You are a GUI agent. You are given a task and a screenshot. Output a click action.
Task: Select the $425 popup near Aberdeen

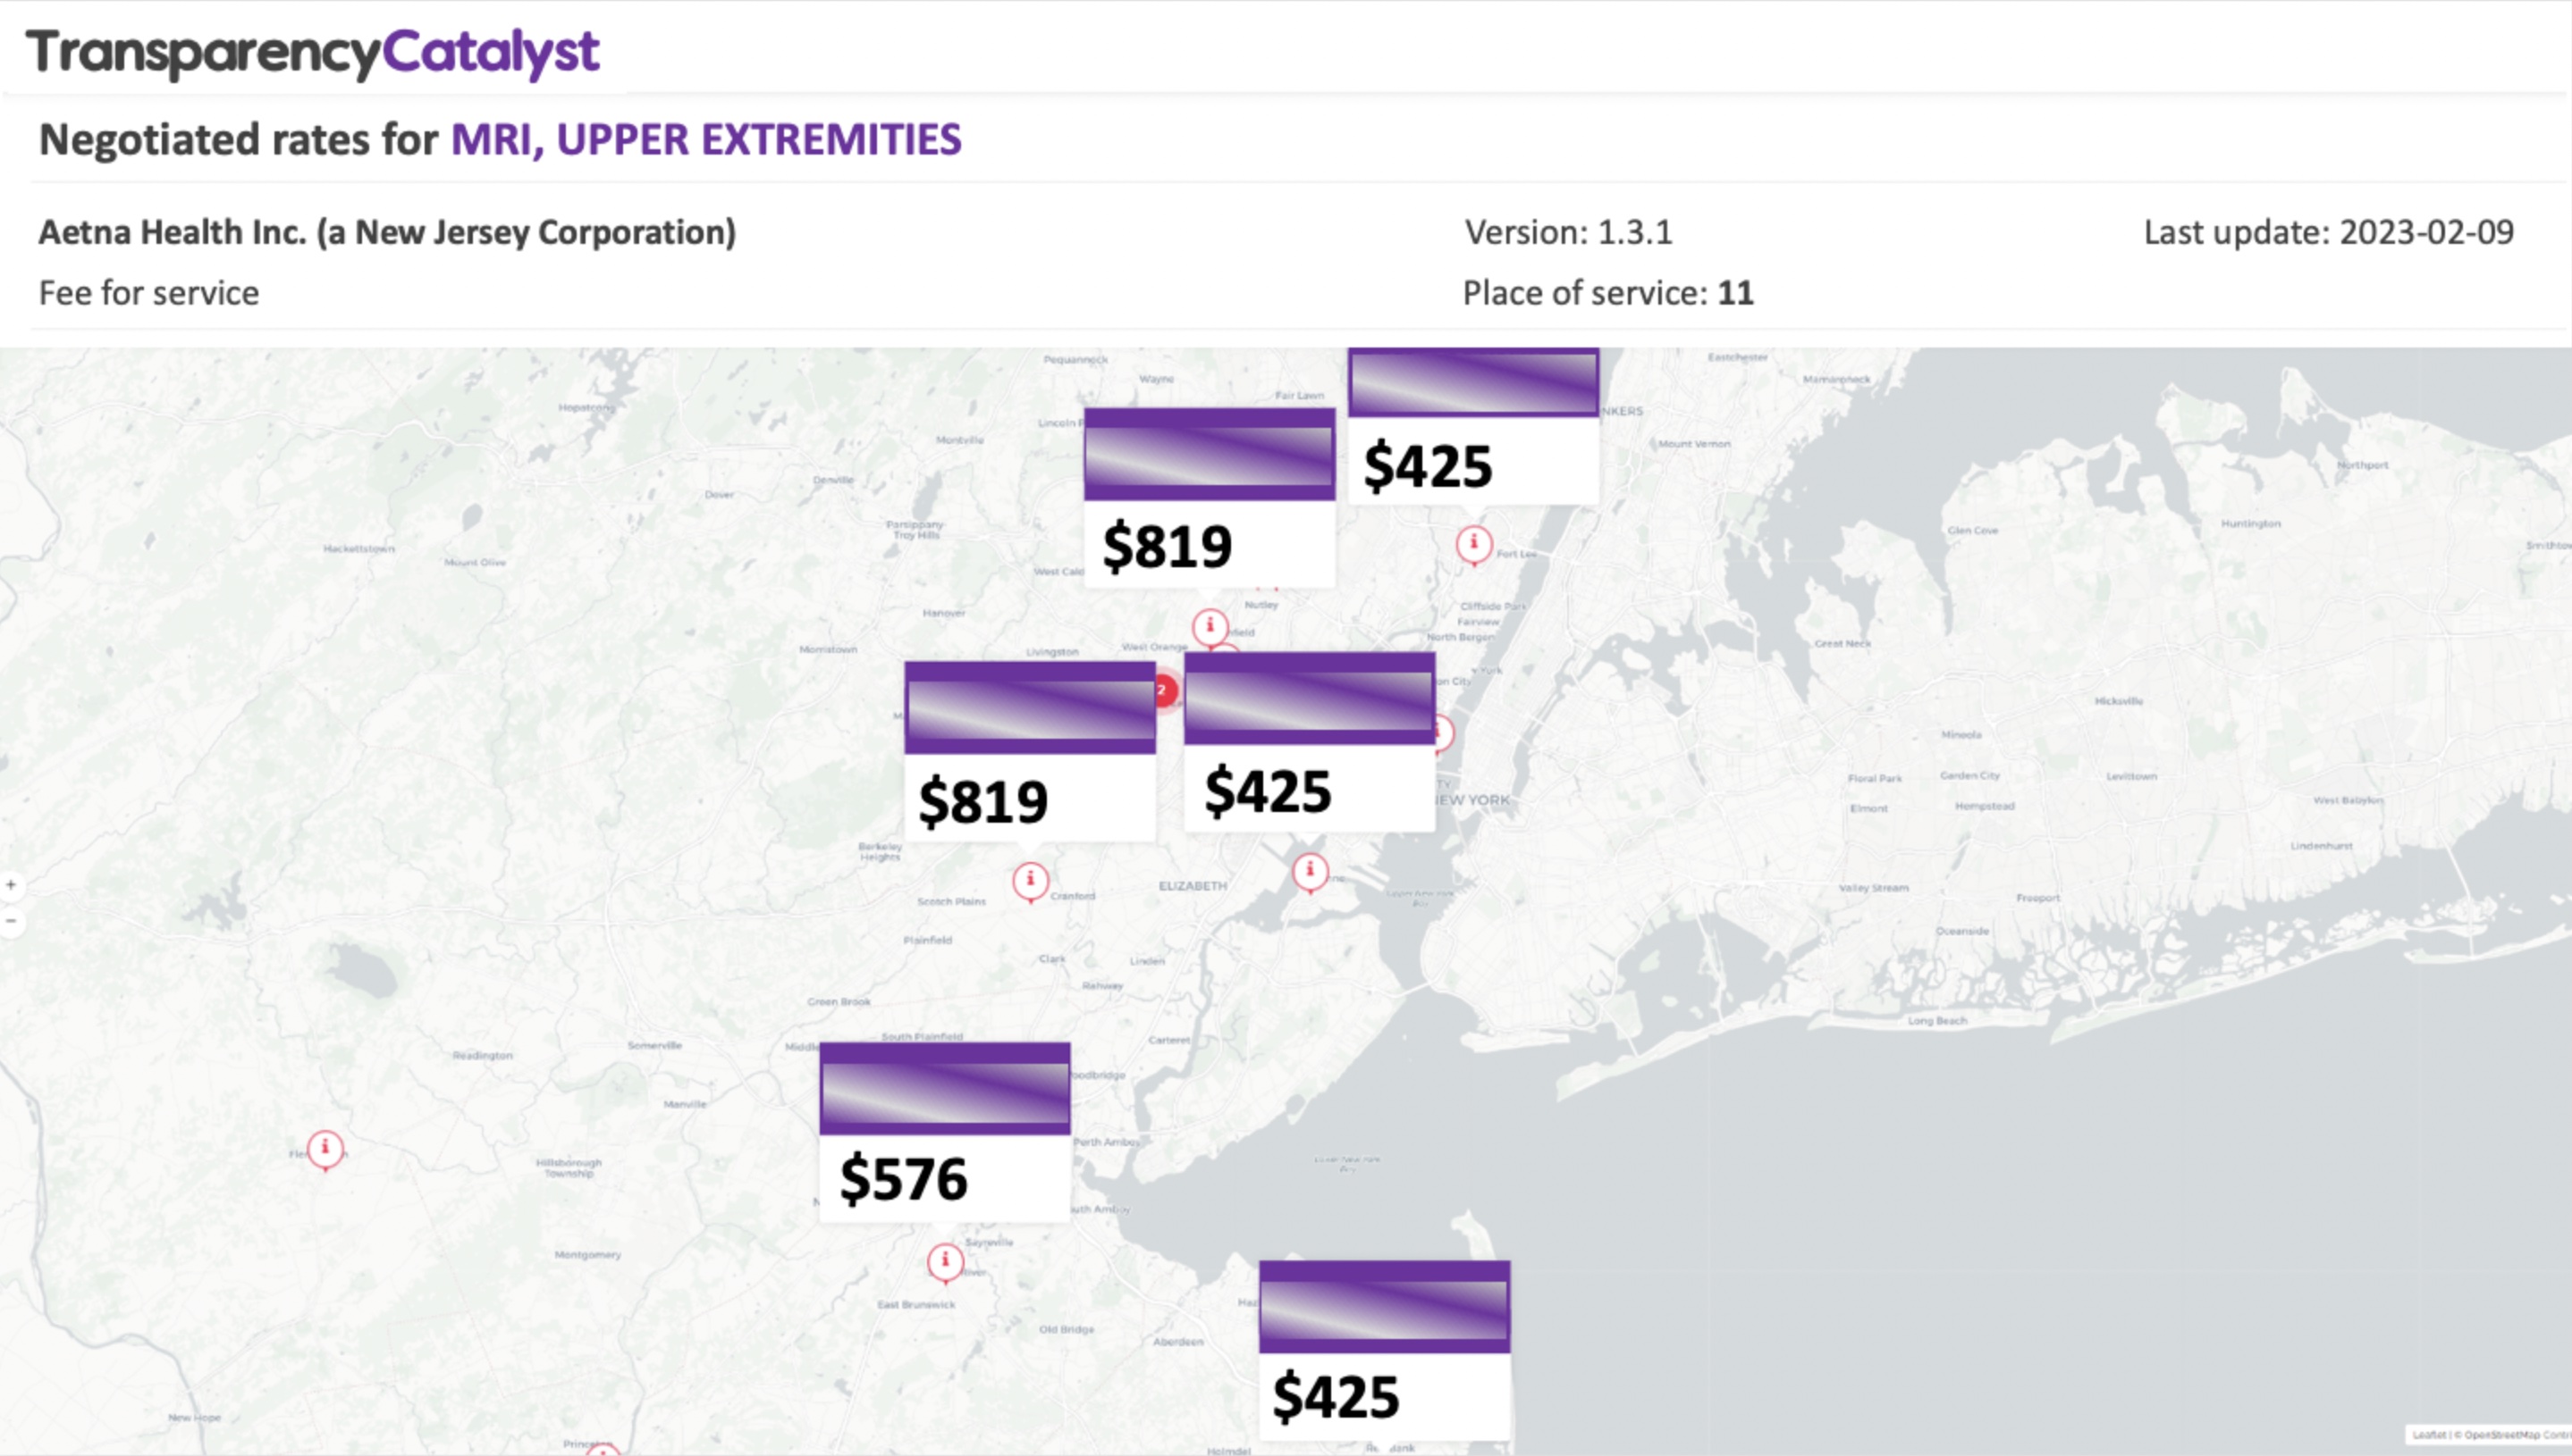pyautogui.click(x=1384, y=1350)
